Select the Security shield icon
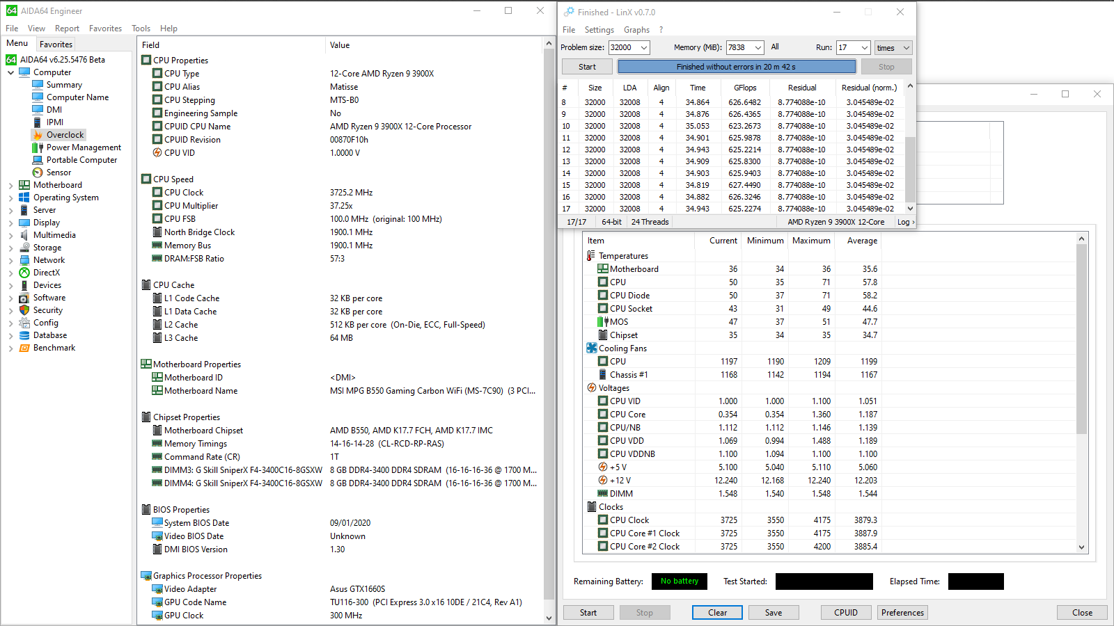Screen dimensions: 1114x626 pyautogui.click(x=24, y=310)
